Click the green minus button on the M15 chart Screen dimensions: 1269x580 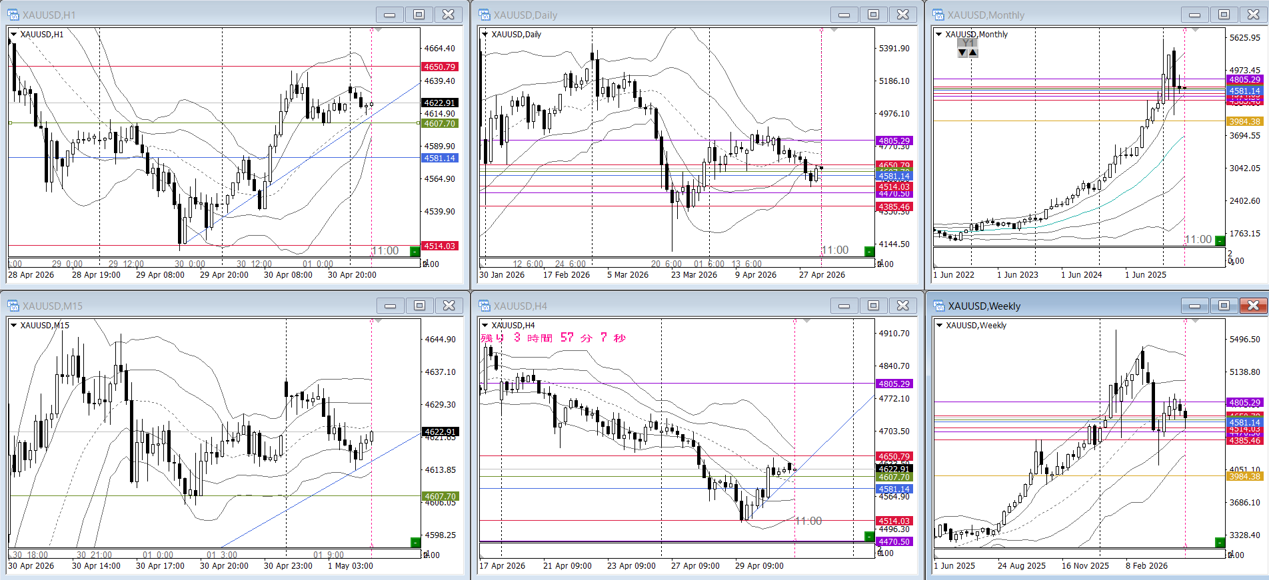(x=415, y=542)
